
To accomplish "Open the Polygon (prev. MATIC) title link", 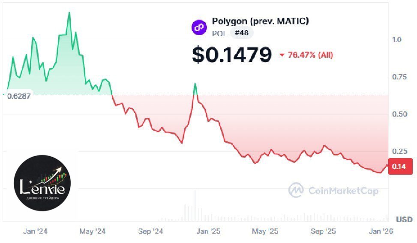I will pyautogui.click(x=260, y=21).
